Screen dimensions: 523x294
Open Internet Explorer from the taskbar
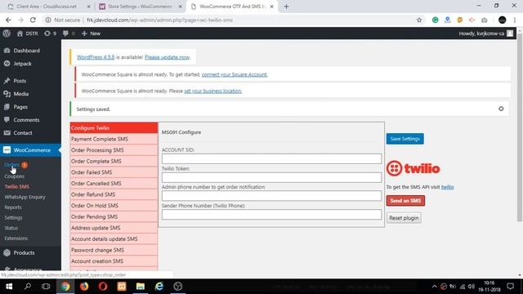[159, 287]
